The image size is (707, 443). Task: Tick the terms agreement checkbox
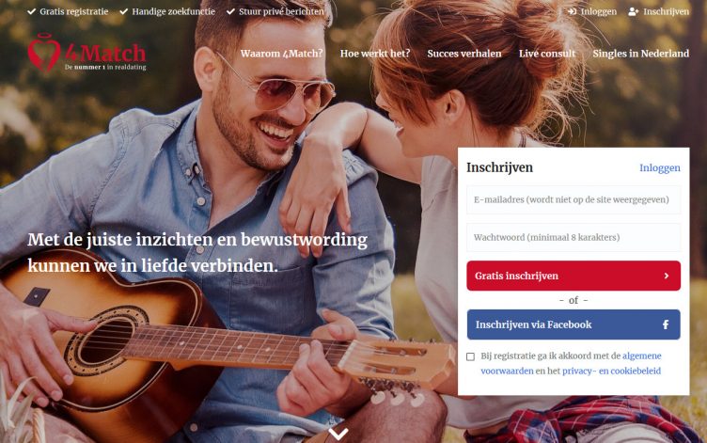[470, 356]
